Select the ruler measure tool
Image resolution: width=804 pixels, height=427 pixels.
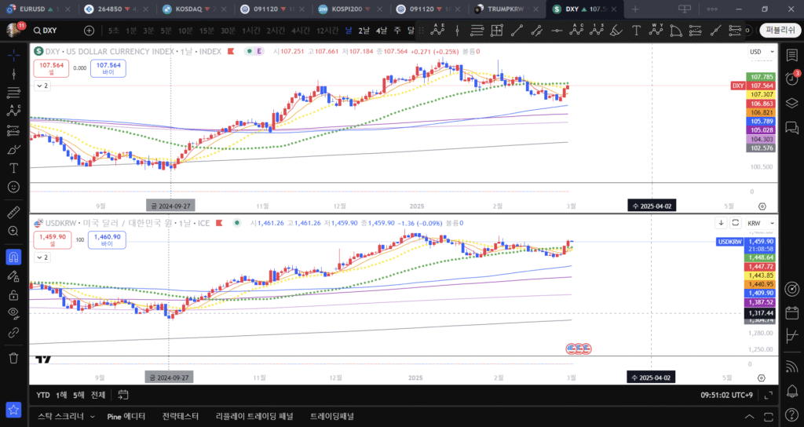[x=14, y=212]
